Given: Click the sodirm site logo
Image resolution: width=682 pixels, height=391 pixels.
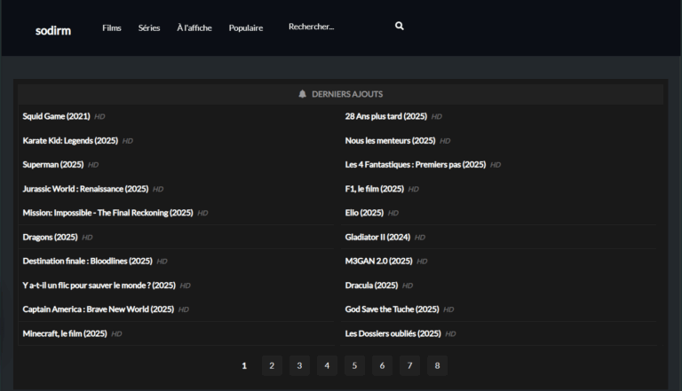Looking at the screenshot, I should pos(53,30).
